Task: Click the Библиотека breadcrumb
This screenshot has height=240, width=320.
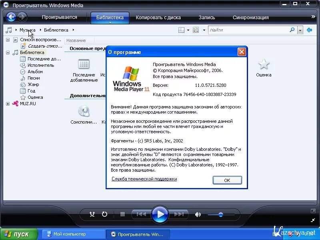Action: pos(56,30)
